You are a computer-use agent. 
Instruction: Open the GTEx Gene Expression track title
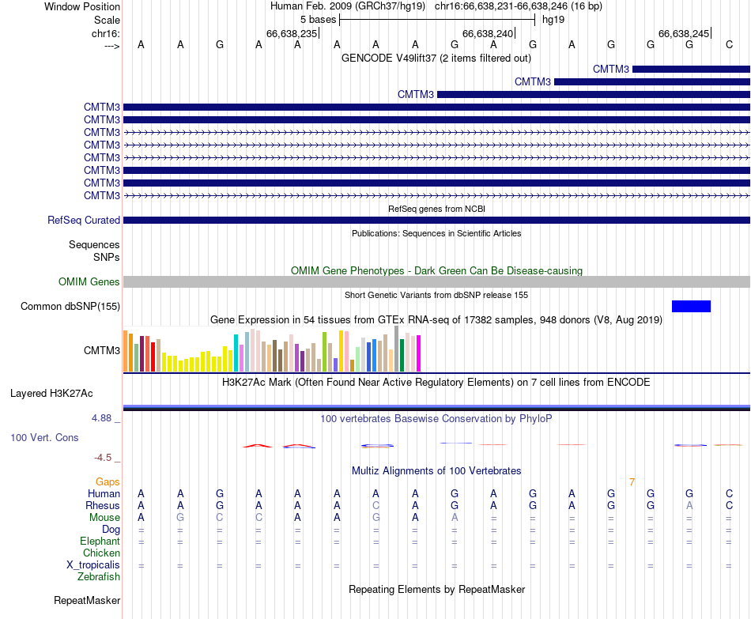pyautogui.click(x=436, y=319)
